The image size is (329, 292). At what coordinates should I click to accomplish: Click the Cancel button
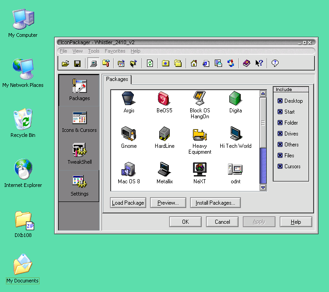222,222
